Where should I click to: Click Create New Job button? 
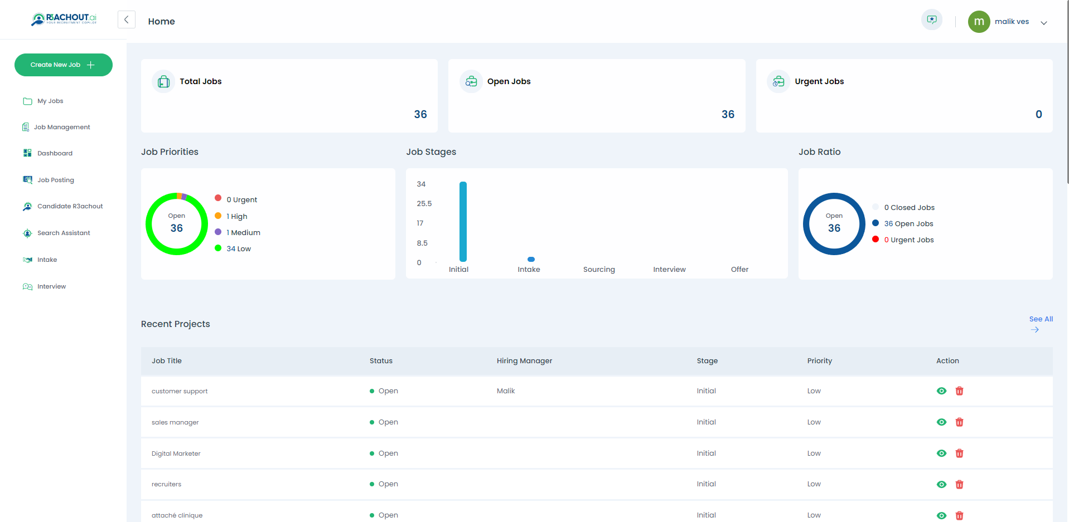[64, 65]
